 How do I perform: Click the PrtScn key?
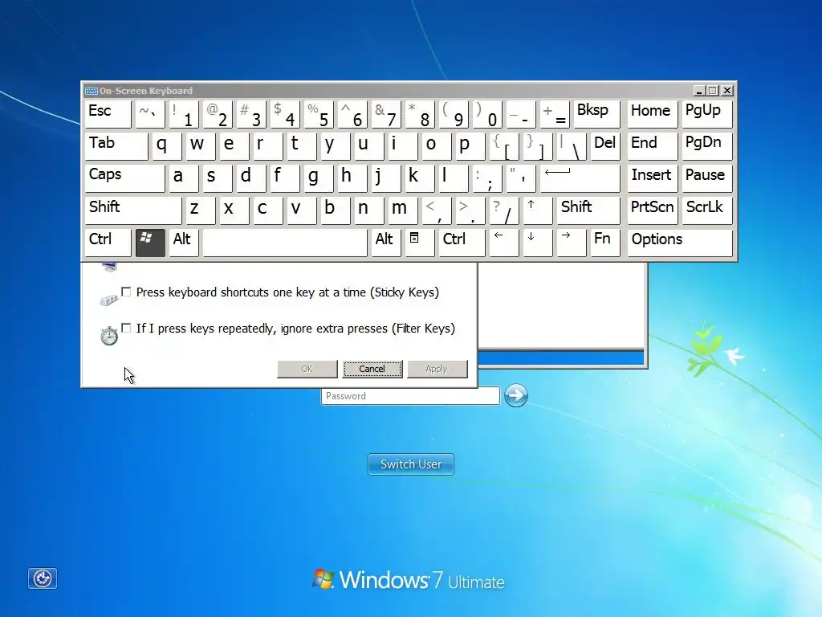coord(653,211)
